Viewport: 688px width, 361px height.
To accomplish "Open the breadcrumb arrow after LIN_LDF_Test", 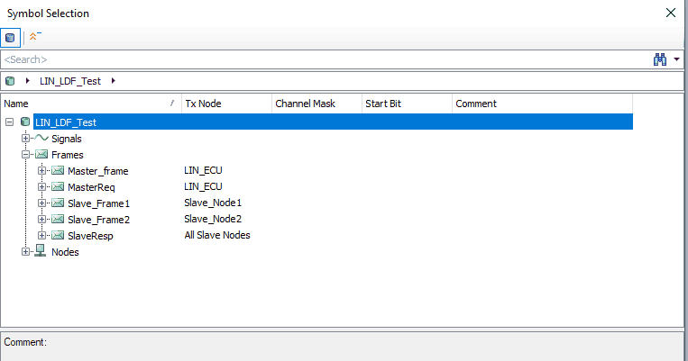I will click(x=114, y=81).
